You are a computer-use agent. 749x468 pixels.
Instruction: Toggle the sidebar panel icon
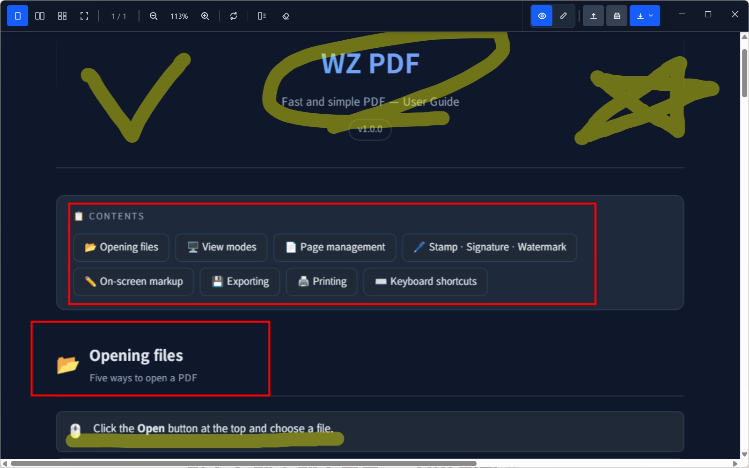(262, 16)
